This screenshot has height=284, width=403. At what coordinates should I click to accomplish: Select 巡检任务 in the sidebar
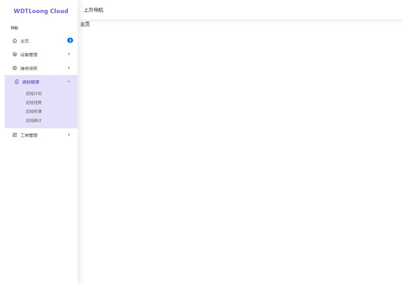click(33, 103)
